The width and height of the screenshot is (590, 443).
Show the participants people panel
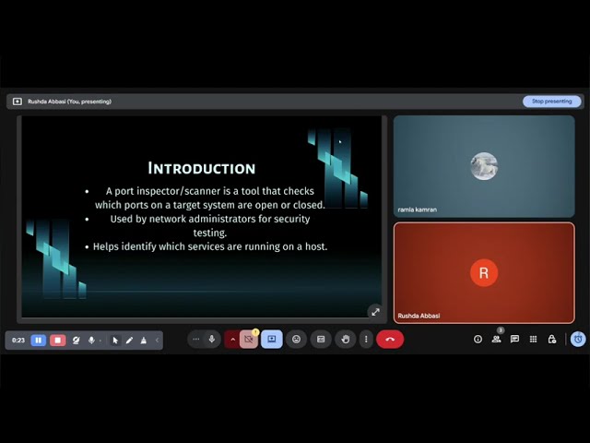[496, 339]
